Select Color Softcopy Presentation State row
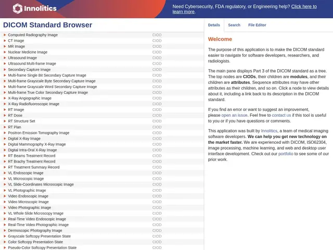333x250 pixels. click(x=102, y=242)
